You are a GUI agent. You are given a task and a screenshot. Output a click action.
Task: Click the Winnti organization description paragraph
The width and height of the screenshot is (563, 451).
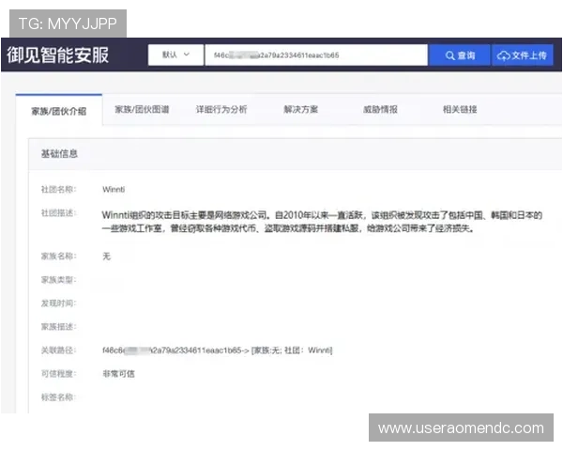(x=322, y=222)
